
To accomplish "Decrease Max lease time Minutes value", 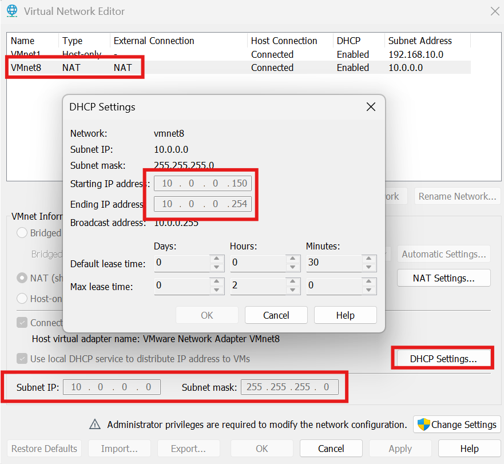I will 368,289.
